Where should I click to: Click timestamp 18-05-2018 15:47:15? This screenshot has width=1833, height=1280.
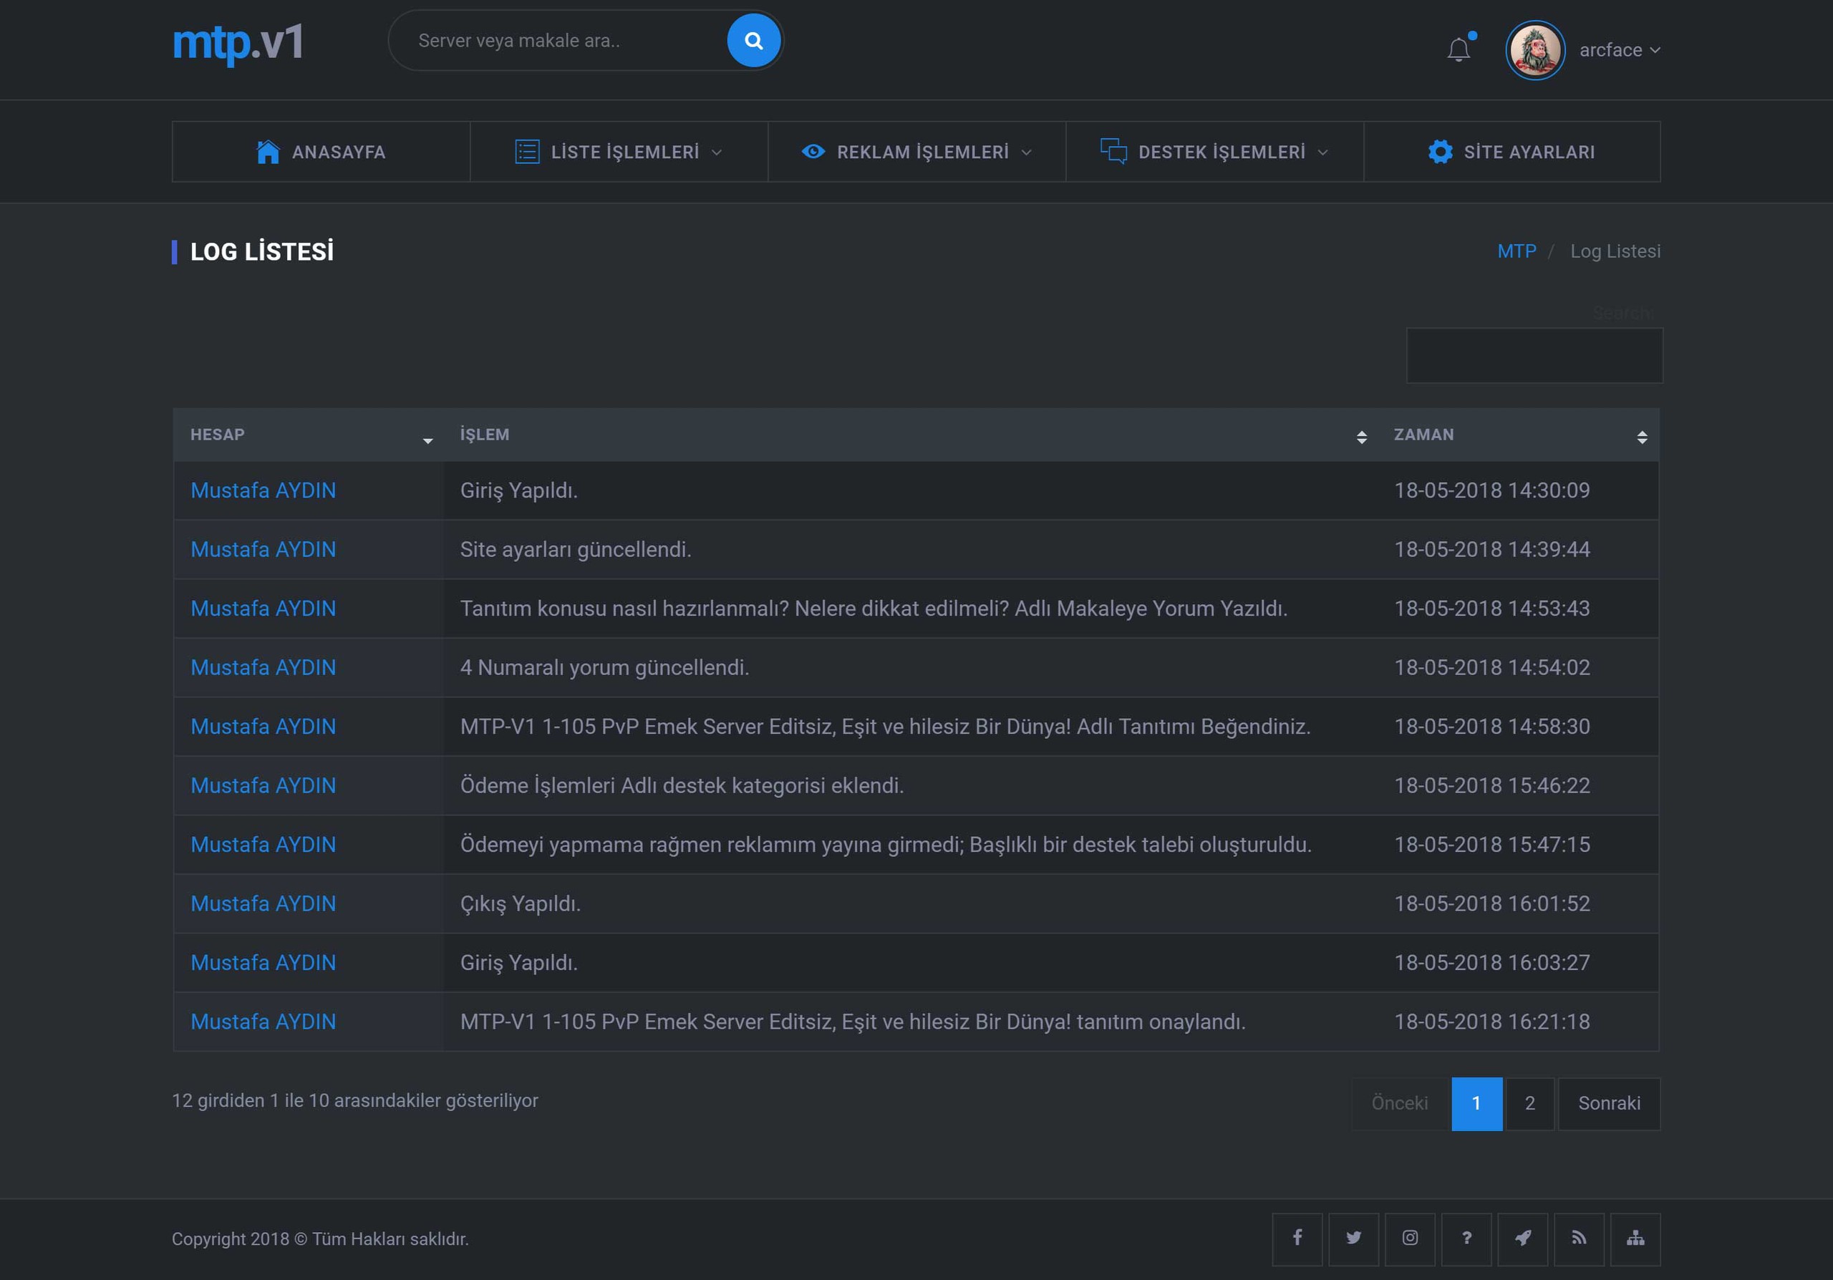(1491, 844)
